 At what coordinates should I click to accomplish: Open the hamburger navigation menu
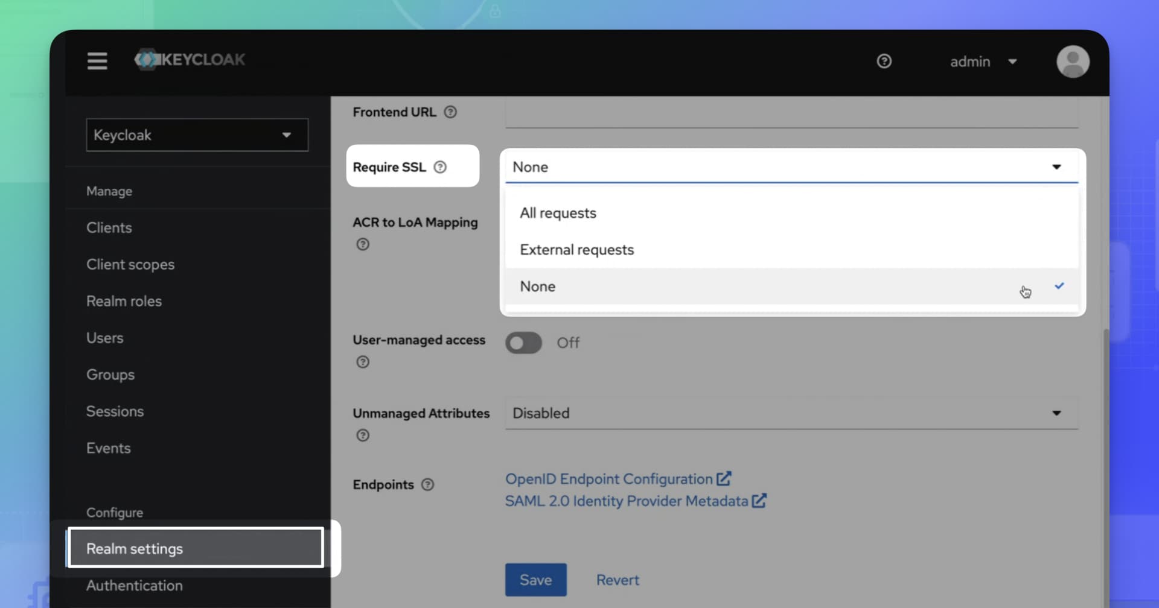97,61
